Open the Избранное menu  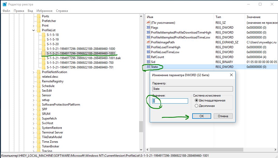pos(44,11)
